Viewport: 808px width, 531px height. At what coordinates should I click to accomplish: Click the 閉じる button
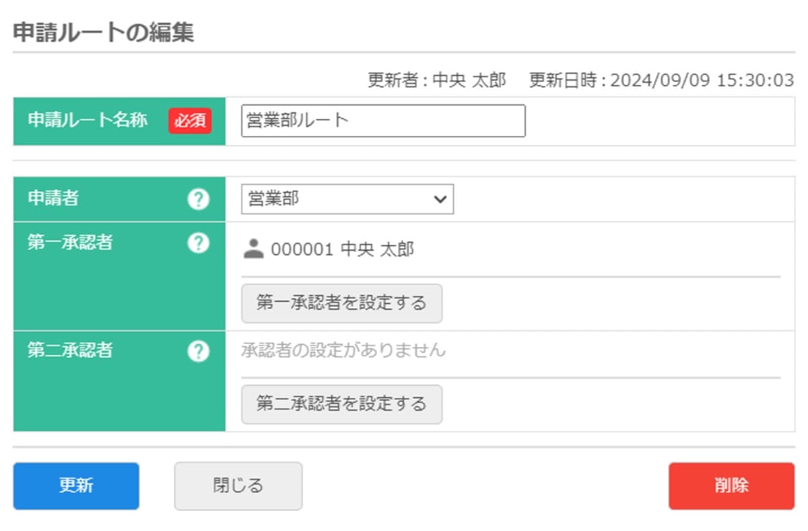pos(238,486)
